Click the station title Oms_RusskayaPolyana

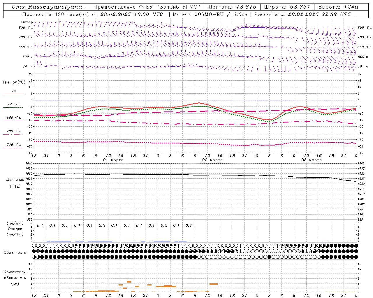[47, 7]
